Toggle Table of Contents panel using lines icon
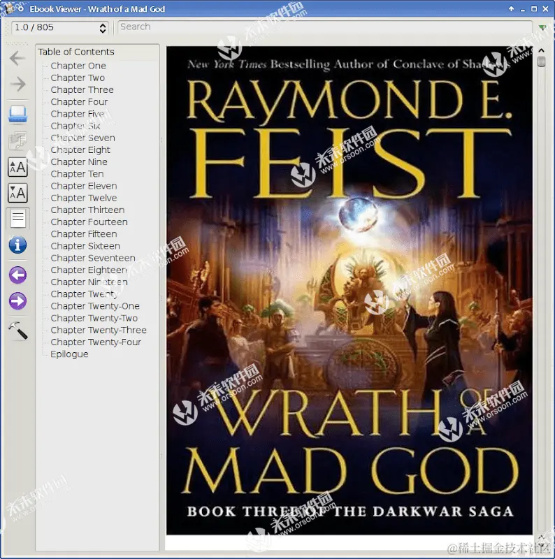555x559 pixels. [x=18, y=219]
